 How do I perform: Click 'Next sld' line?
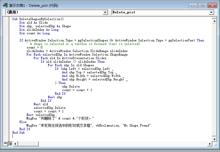tap(41, 104)
